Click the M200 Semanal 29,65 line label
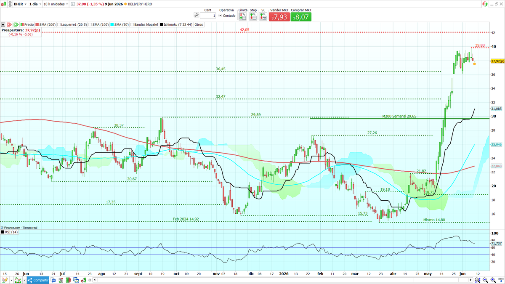Image resolution: width=505 pixels, height=284 pixels. tap(399, 116)
